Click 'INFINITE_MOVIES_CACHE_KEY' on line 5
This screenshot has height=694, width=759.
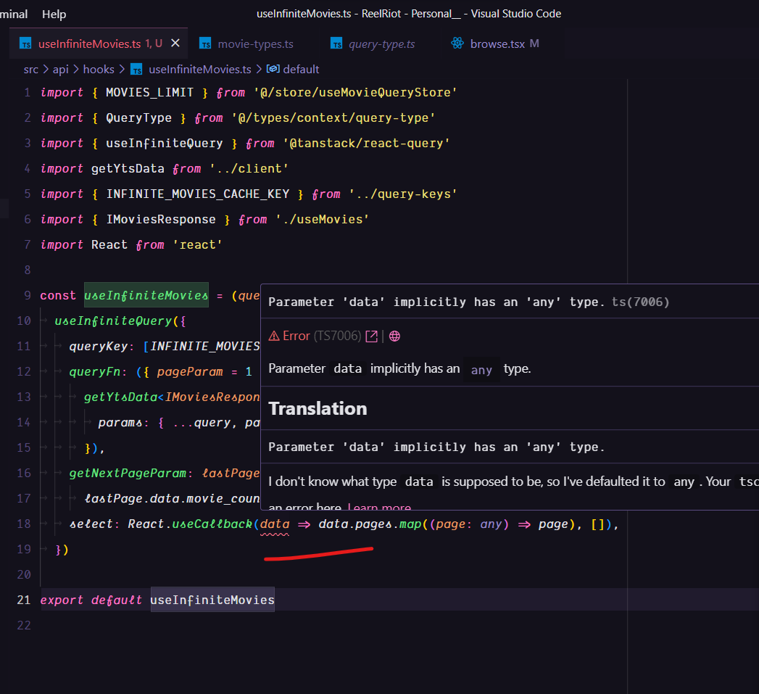tap(197, 194)
